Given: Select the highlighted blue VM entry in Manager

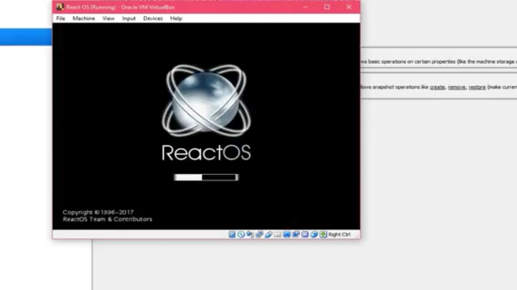Looking at the screenshot, I should coord(26,37).
